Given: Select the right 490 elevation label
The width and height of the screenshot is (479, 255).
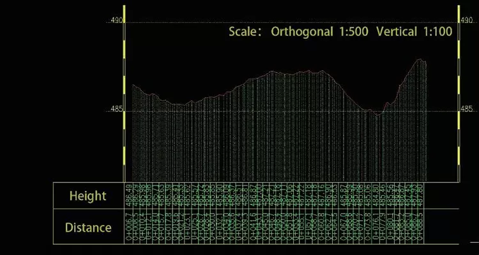Looking at the screenshot, I should click(x=467, y=21).
